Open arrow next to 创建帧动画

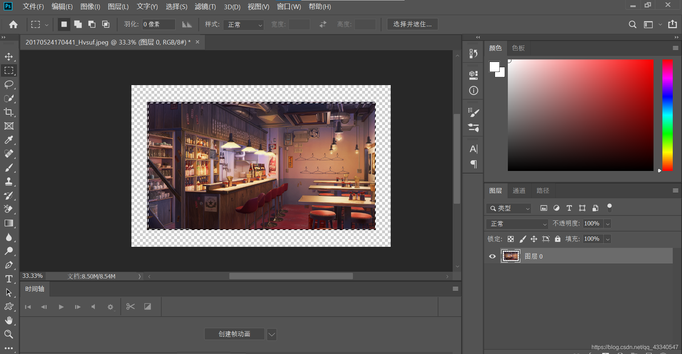coord(272,334)
